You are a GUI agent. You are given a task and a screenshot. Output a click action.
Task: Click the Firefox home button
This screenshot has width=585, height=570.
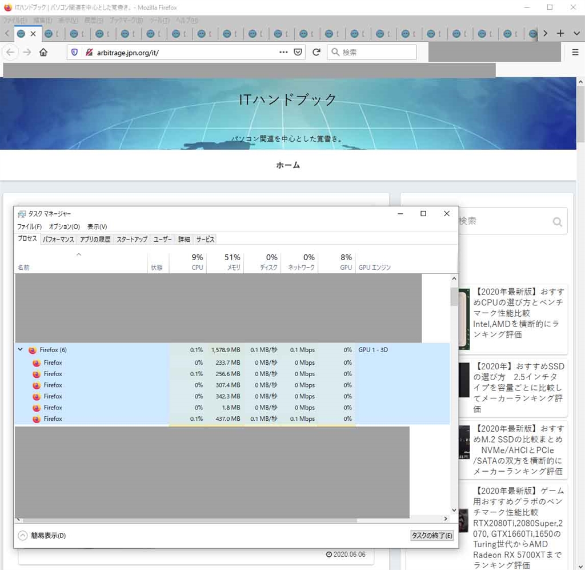point(43,52)
